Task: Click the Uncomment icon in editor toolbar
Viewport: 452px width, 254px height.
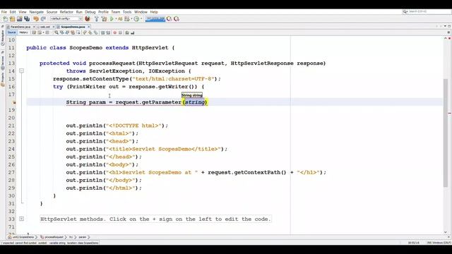Action: 132,32
